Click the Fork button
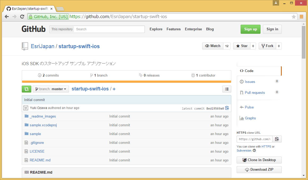The image size is (308, 180). coord(267,46)
